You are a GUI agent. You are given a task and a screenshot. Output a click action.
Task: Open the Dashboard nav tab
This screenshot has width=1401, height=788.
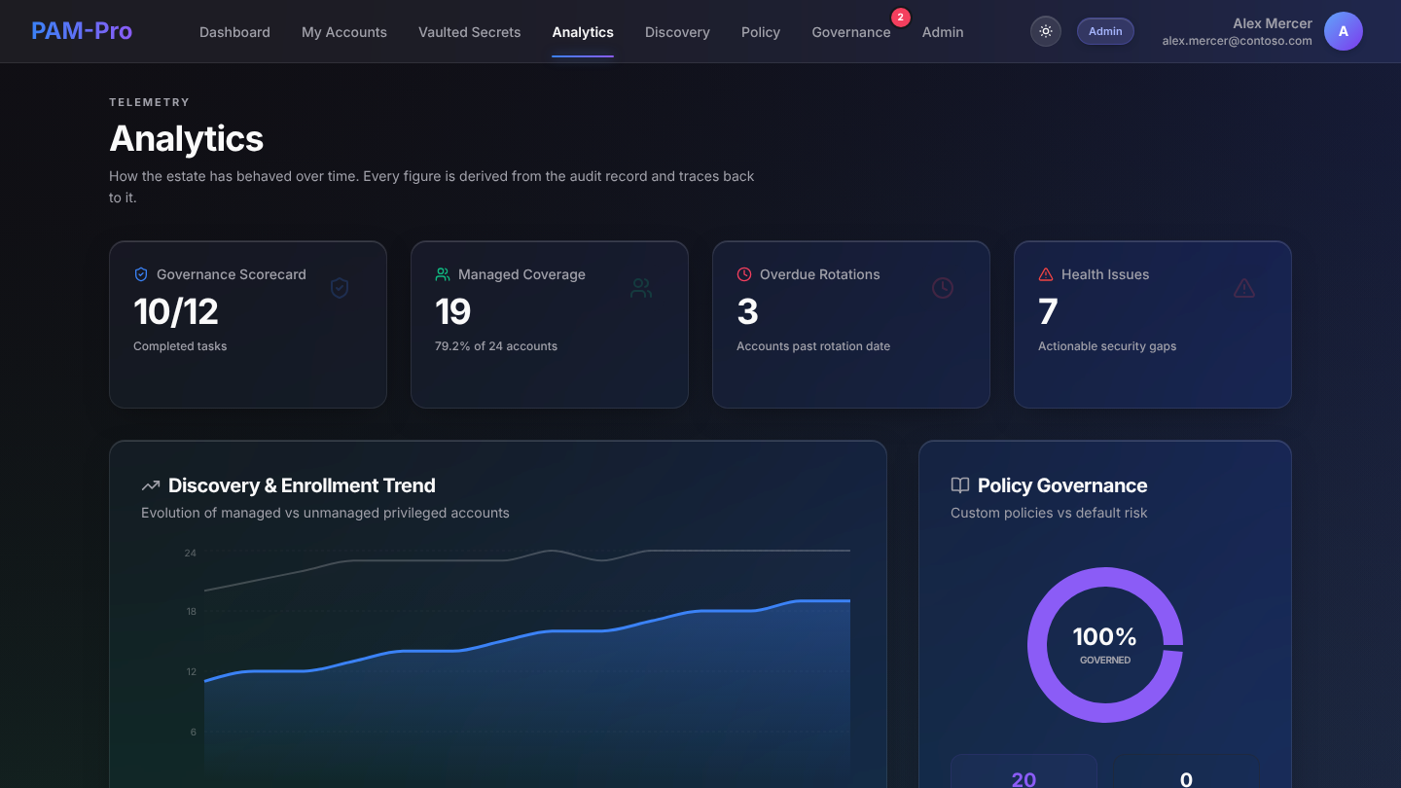pos(234,32)
